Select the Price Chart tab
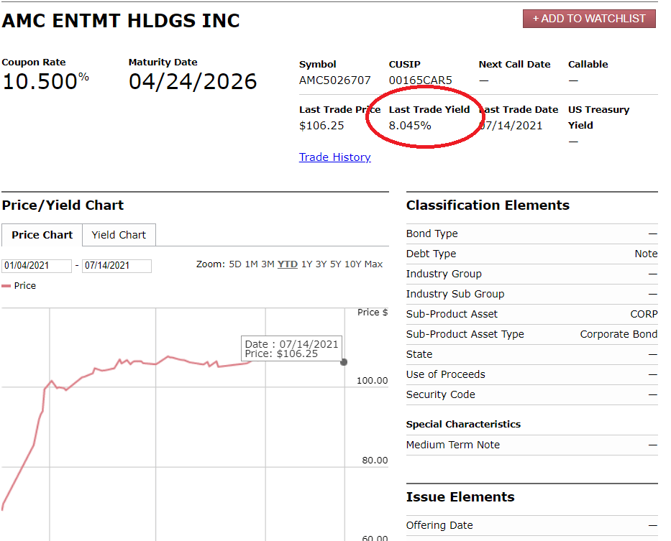The width and height of the screenshot is (671, 541). 42,235
